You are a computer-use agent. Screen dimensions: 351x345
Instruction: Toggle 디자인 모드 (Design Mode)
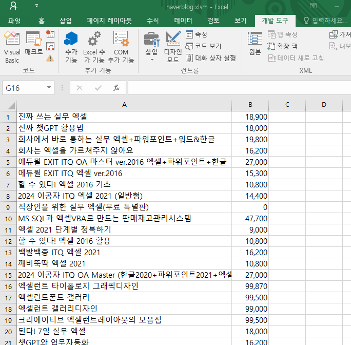(173, 47)
